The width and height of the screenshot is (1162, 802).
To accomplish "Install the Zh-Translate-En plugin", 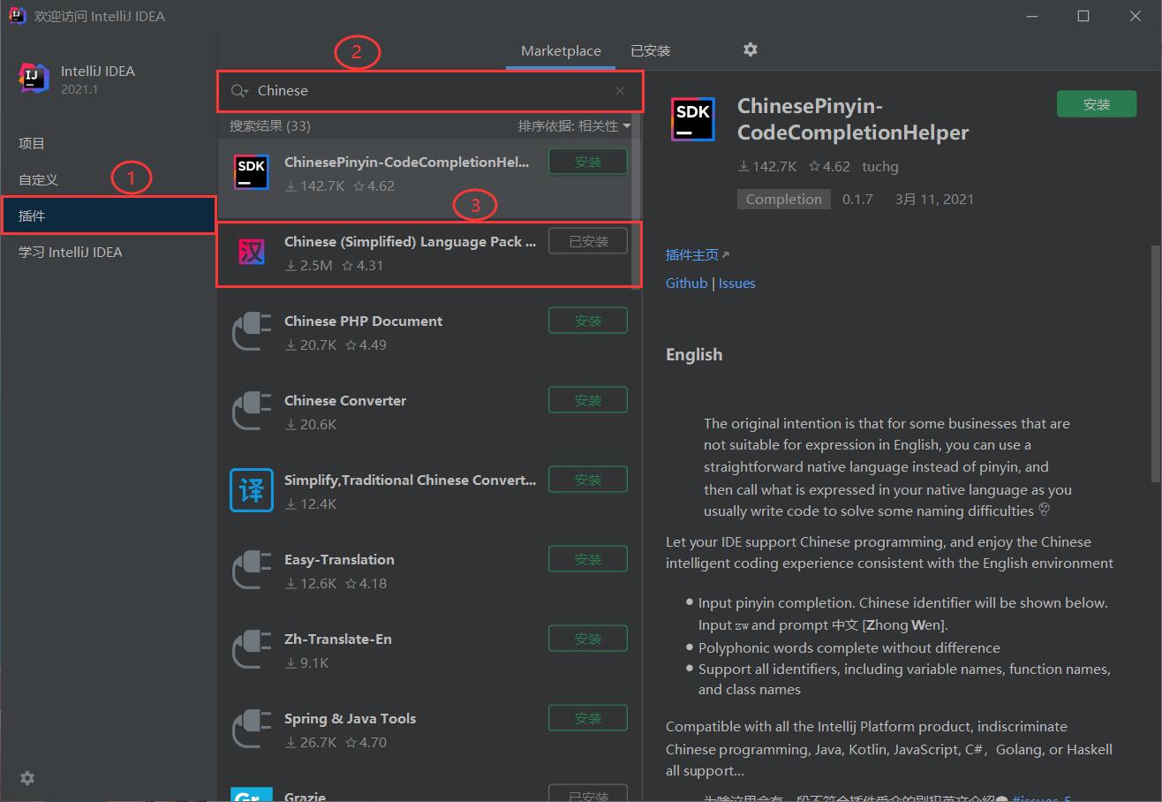I will point(588,639).
